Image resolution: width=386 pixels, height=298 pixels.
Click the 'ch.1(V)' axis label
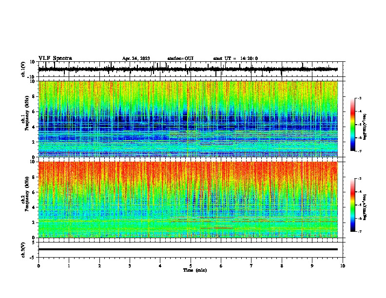click(23, 69)
